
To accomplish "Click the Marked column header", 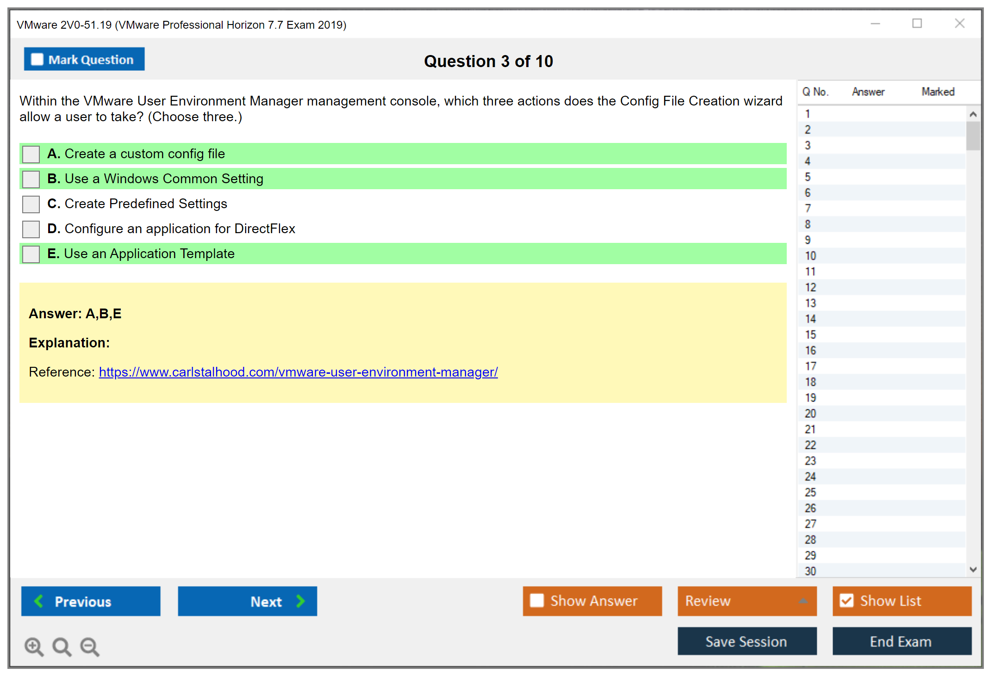I will coord(938,92).
